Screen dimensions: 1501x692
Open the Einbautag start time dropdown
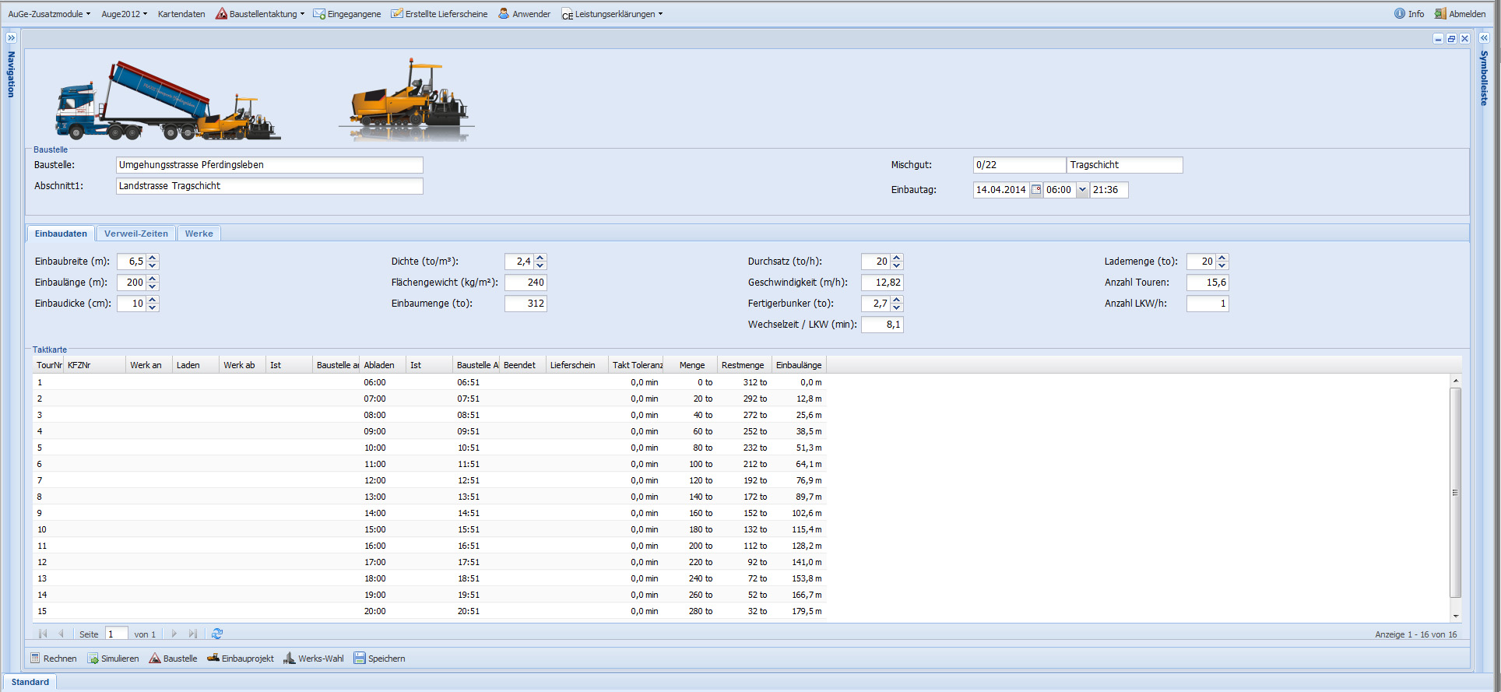point(1082,190)
